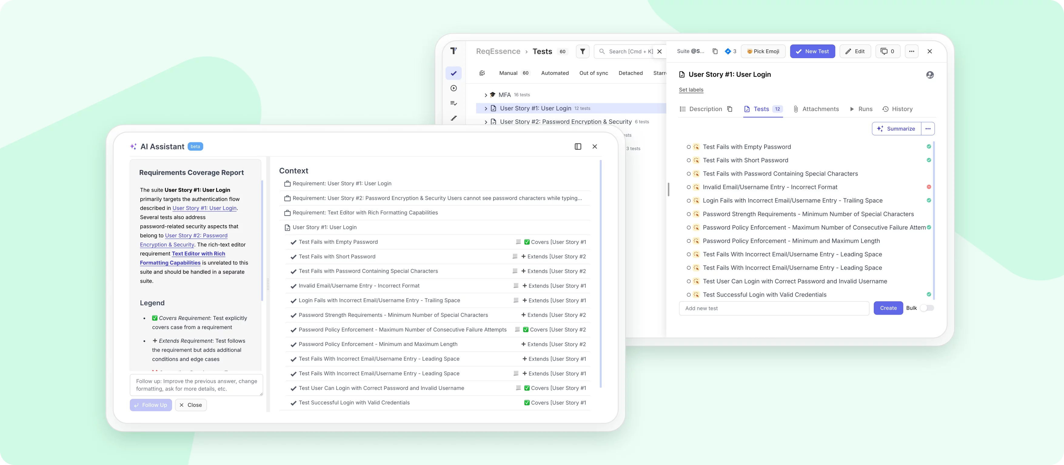
Task: Click the note icon on Test Fails with Short Password context row
Action: tap(515, 256)
